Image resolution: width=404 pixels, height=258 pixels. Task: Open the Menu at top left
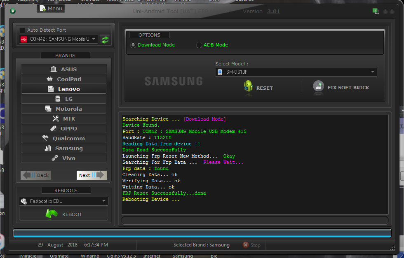(x=51, y=8)
